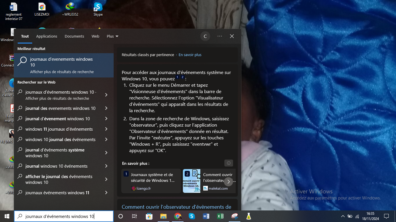396x222 pixels.
Task: Open the paint brush app on taskbar
Action: click(x=234, y=216)
